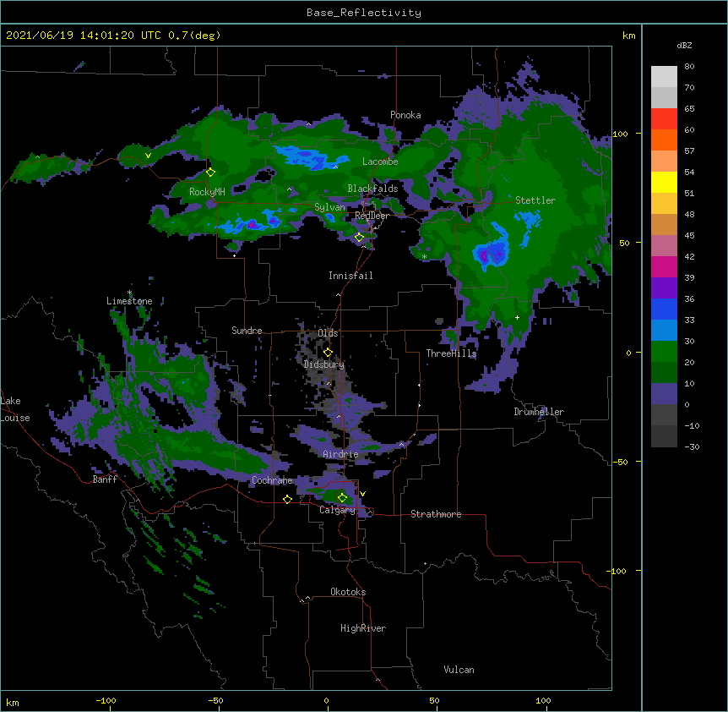Select the orange 60 dBZ color swatch
Image resolution: width=728 pixels, height=712 pixels.
click(664, 140)
